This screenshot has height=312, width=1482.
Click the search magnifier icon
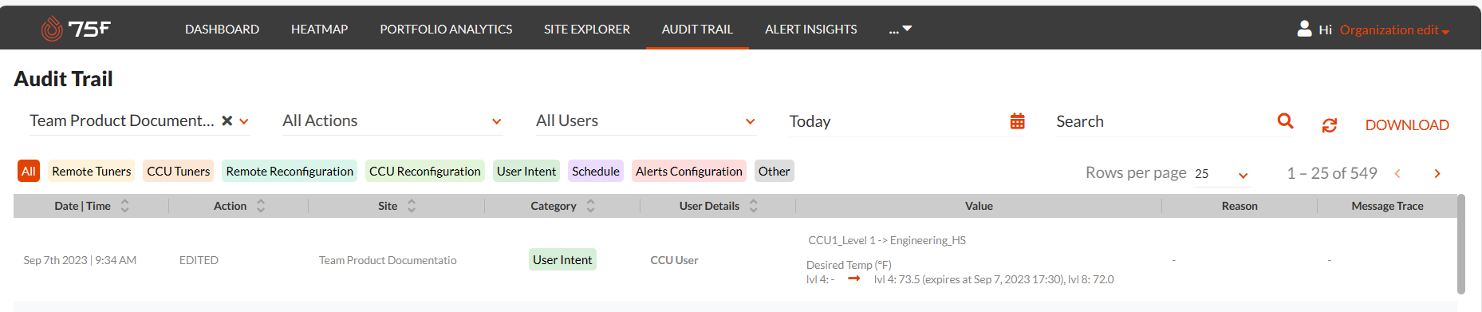point(1285,120)
